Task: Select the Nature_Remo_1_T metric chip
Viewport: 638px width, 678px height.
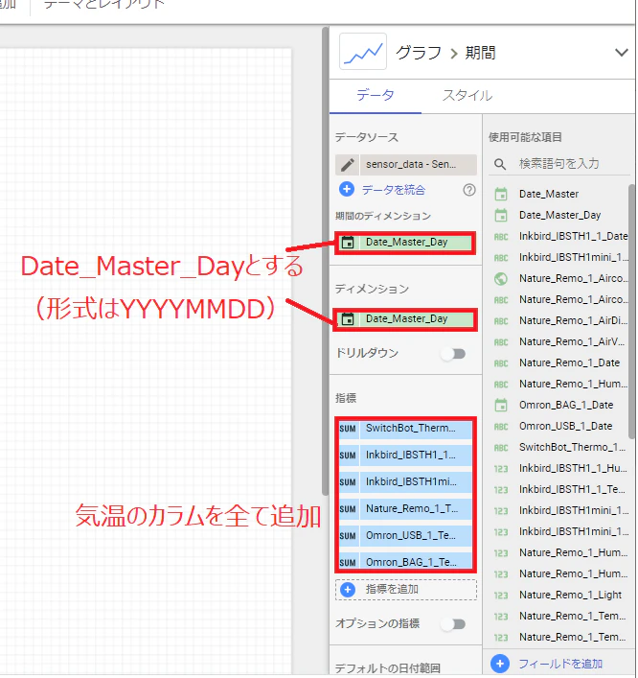Action: pos(416,509)
